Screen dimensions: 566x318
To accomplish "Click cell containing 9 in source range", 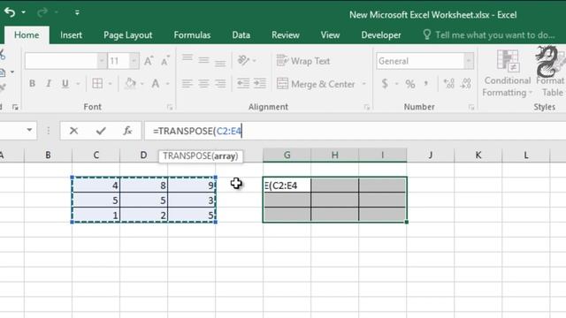I will point(192,185).
